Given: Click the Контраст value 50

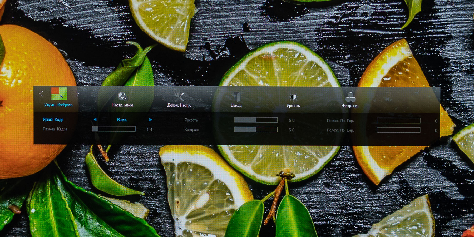Looking at the screenshot, I should pyautogui.click(x=292, y=130).
